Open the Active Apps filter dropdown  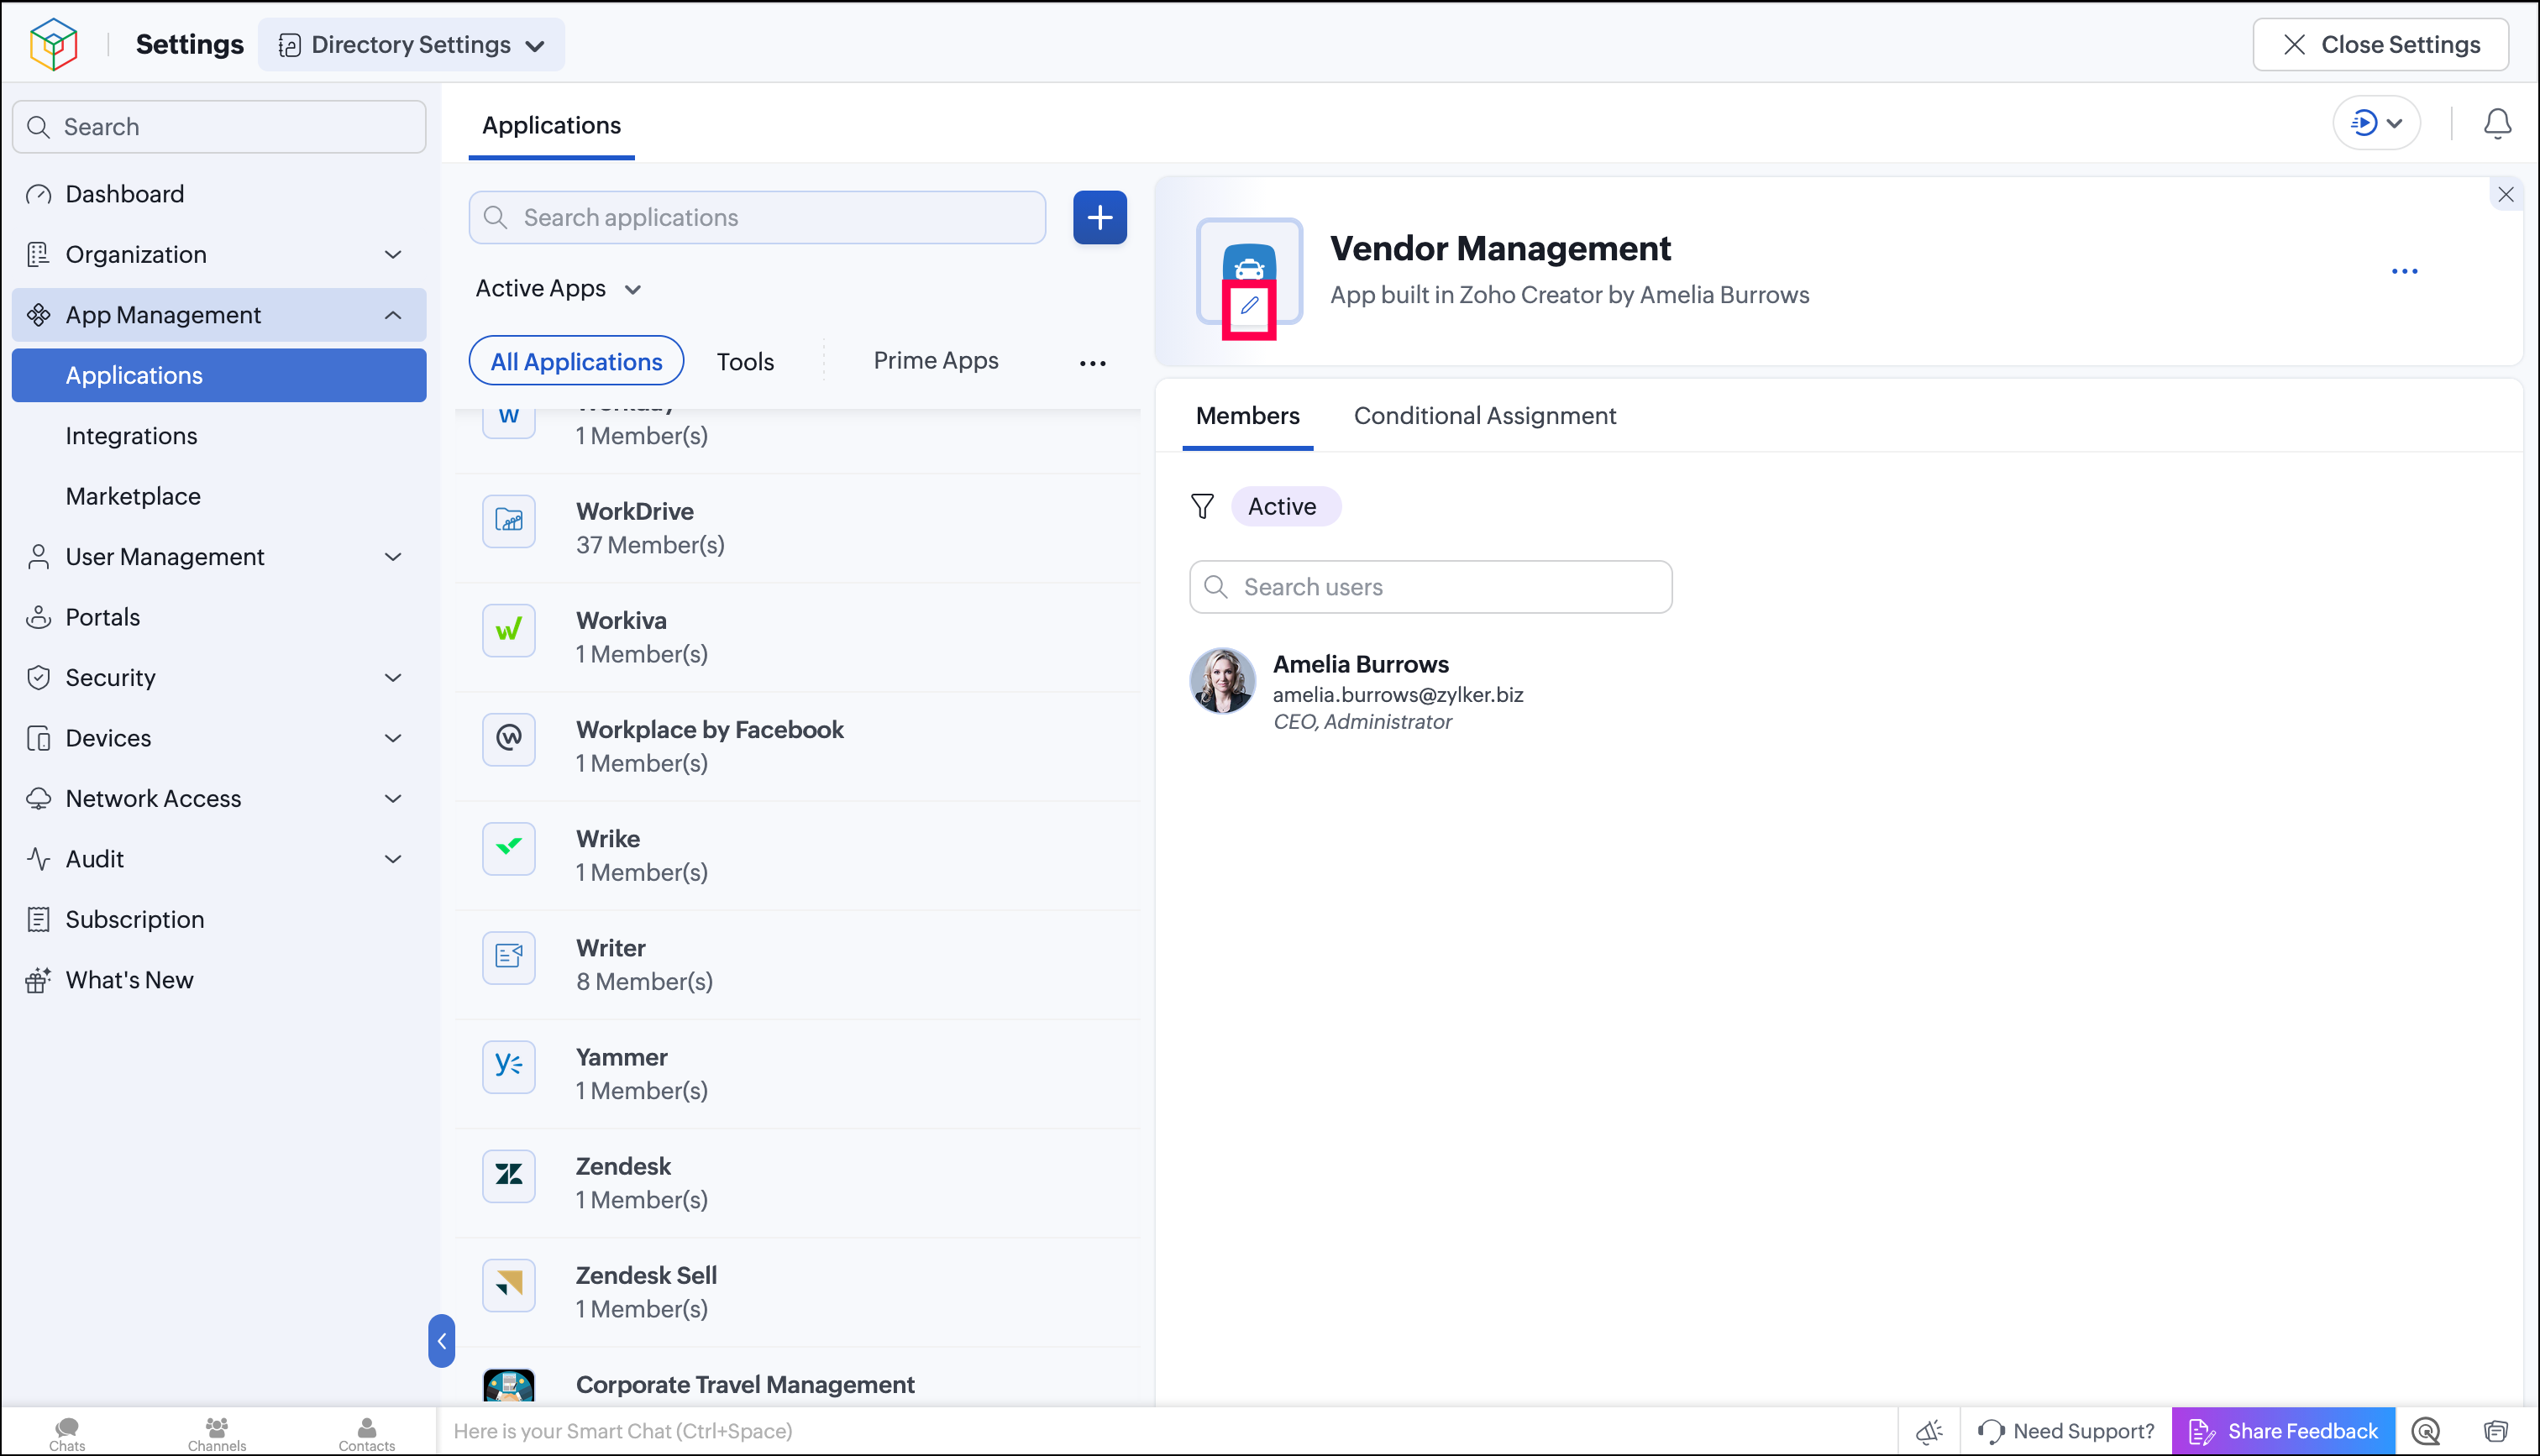click(x=558, y=288)
